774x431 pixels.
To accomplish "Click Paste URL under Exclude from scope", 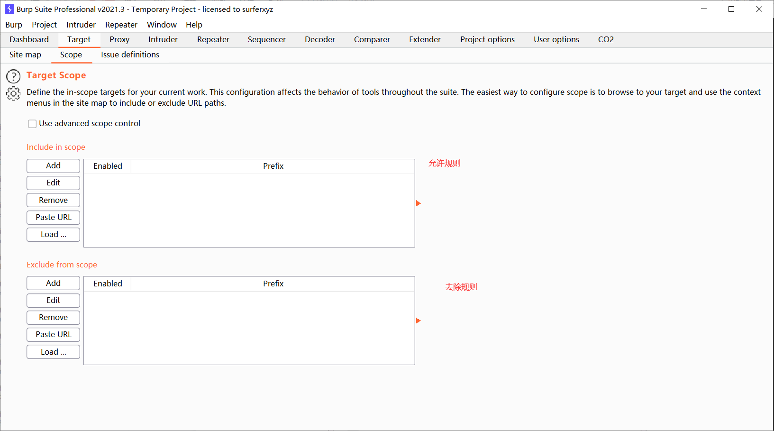I will click(x=53, y=335).
